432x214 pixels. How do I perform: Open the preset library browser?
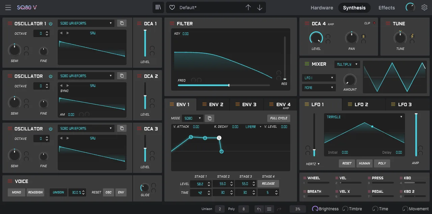coord(158,7)
